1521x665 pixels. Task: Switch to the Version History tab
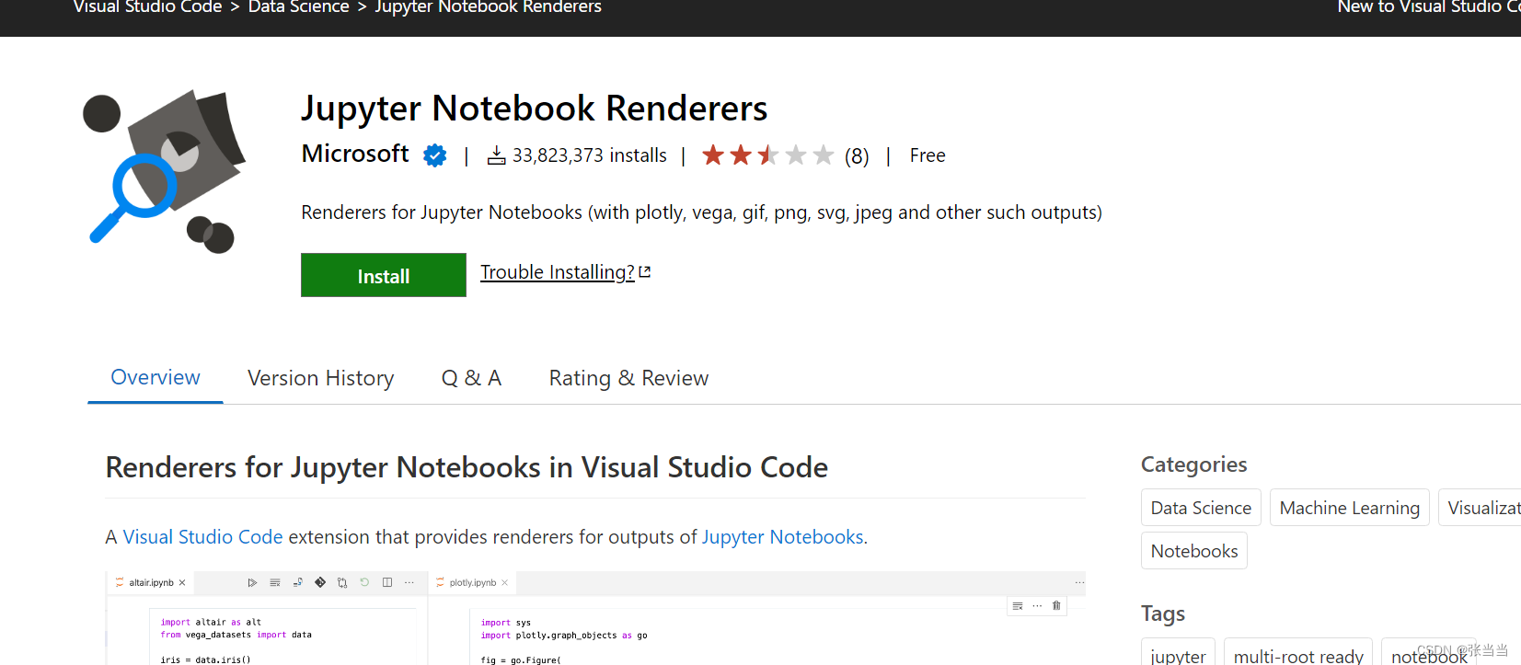point(321,378)
